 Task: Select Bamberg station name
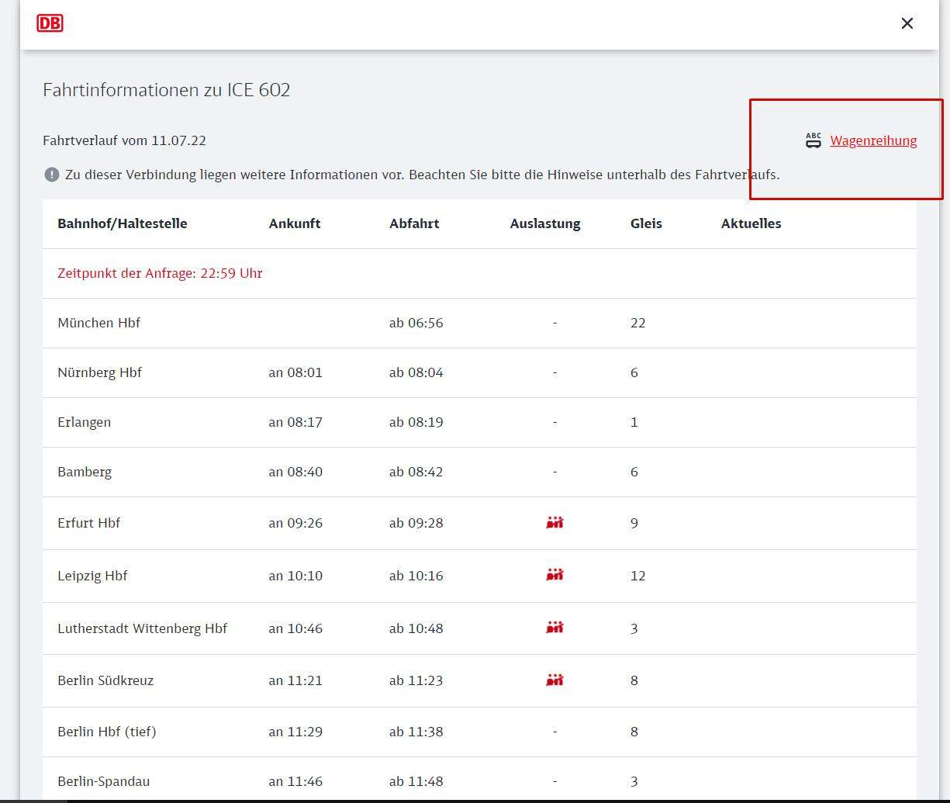pyautogui.click(x=85, y=472)
